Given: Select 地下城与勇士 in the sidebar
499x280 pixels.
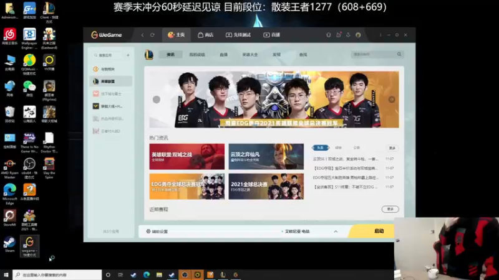Looking at the screenshot, I should (111, 94).
